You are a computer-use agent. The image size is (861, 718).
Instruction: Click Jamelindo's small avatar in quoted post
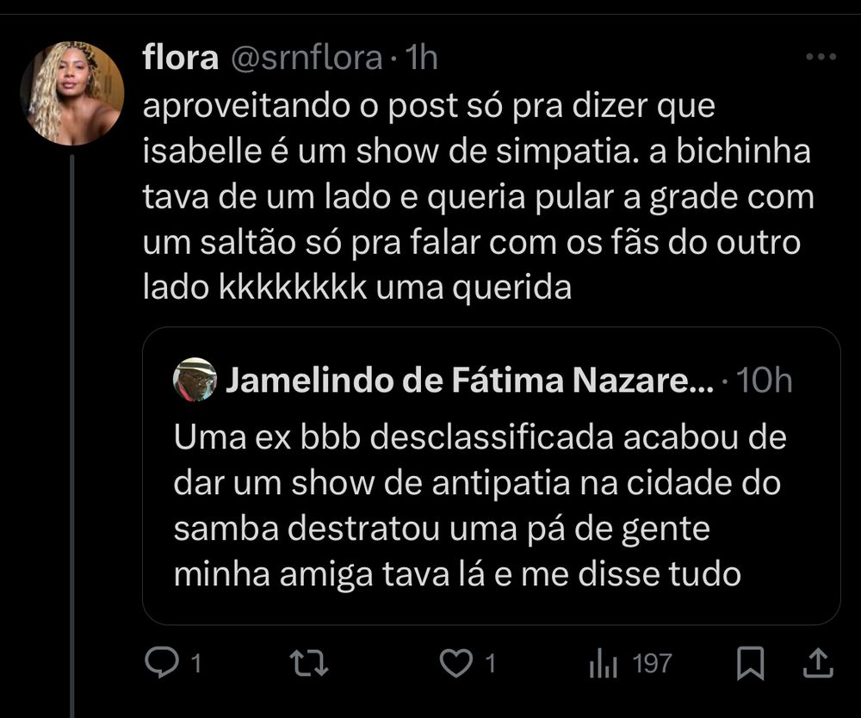195,380
